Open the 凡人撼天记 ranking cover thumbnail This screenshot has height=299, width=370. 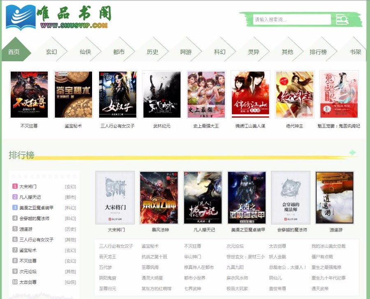203,197
